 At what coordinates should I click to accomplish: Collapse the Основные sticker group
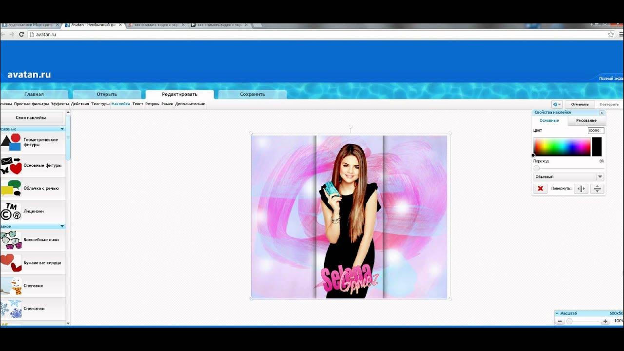coord(62,129)
